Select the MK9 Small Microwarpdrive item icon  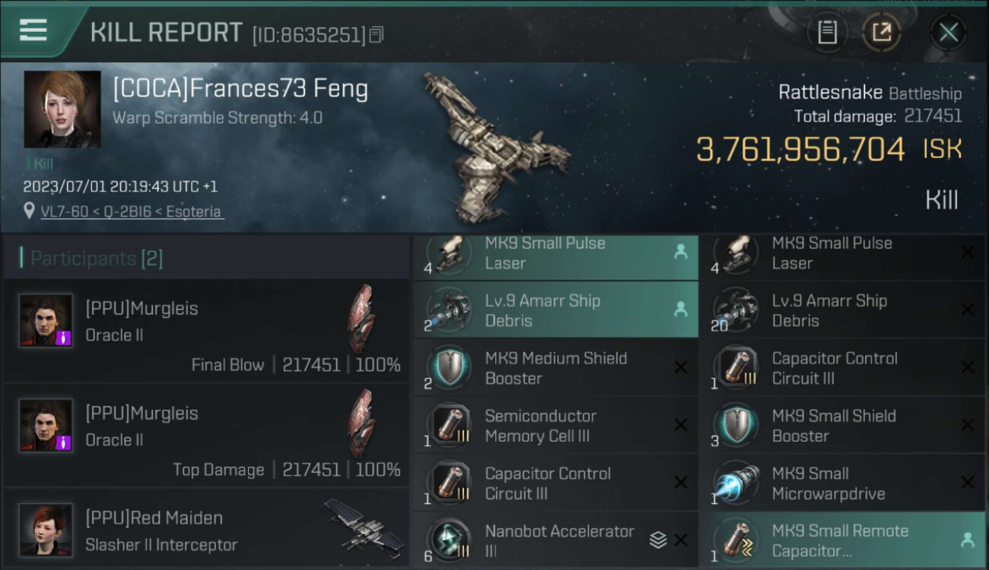[736, 483]
